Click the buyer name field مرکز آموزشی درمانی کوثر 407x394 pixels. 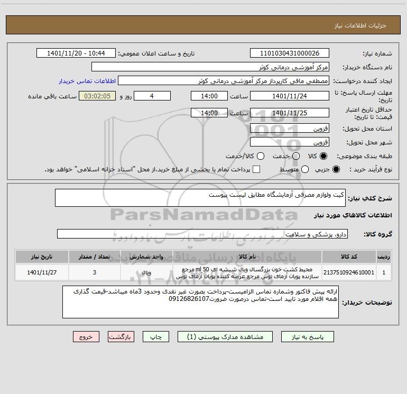[x=210, y=67]
